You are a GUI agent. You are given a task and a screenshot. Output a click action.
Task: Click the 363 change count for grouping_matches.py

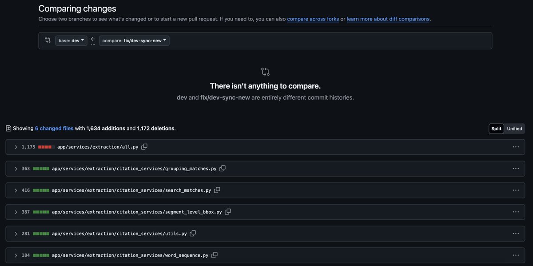[26, 169]
